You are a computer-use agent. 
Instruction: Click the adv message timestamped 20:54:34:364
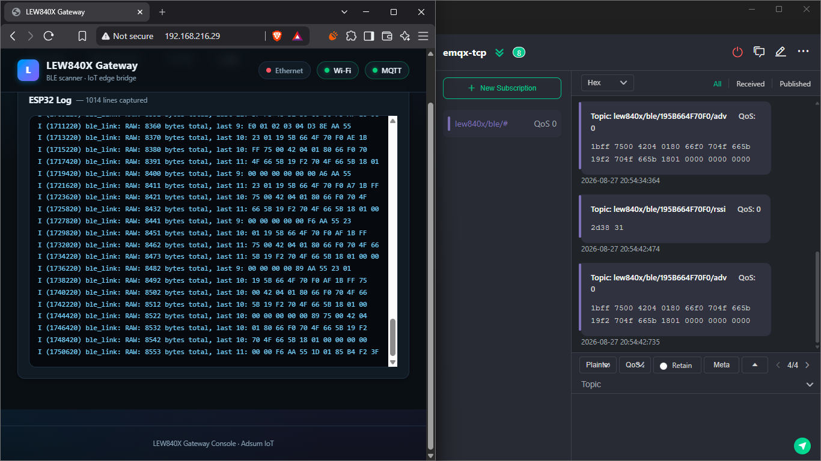[x=674, y=138]
